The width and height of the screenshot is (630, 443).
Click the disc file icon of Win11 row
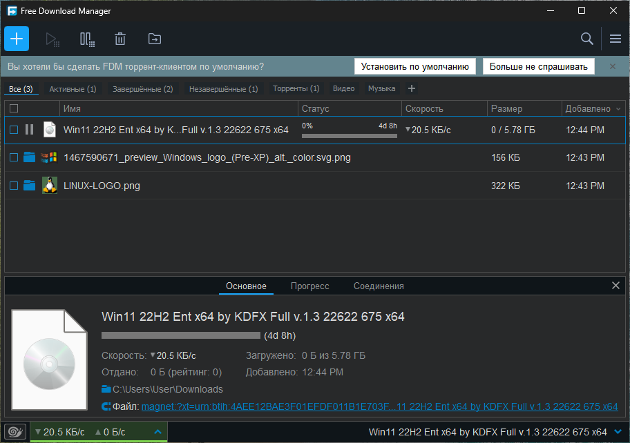(50, 129)
